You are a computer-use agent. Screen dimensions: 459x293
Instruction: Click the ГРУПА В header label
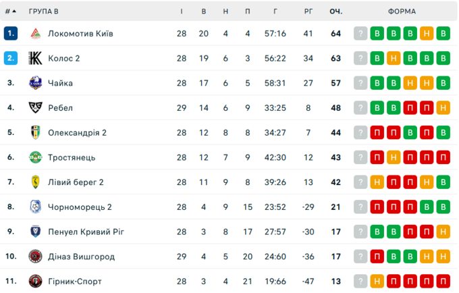point(44,11)
